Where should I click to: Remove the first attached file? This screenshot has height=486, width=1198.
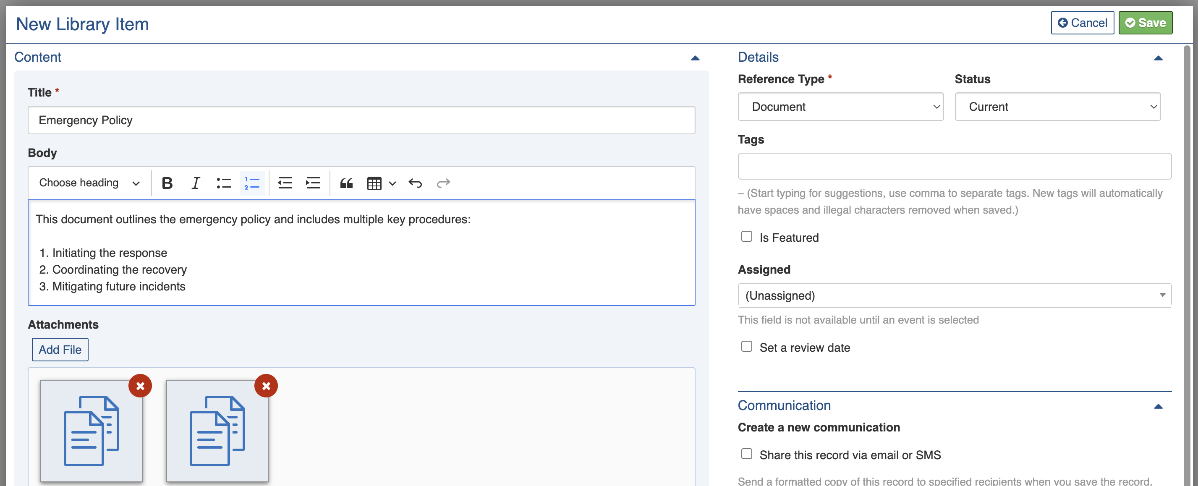[x=140, y=386]
